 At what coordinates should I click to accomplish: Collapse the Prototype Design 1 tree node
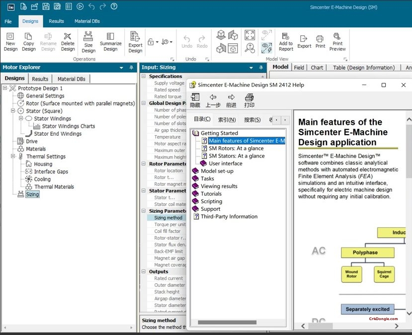pyautogui.click(x=5, y=88)
